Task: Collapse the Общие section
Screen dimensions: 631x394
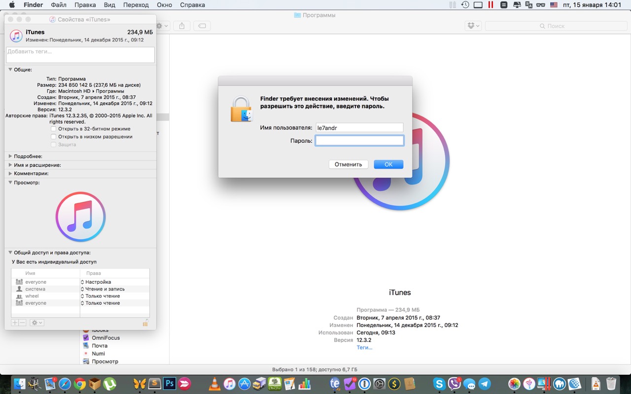Action: tap(10, 70)
